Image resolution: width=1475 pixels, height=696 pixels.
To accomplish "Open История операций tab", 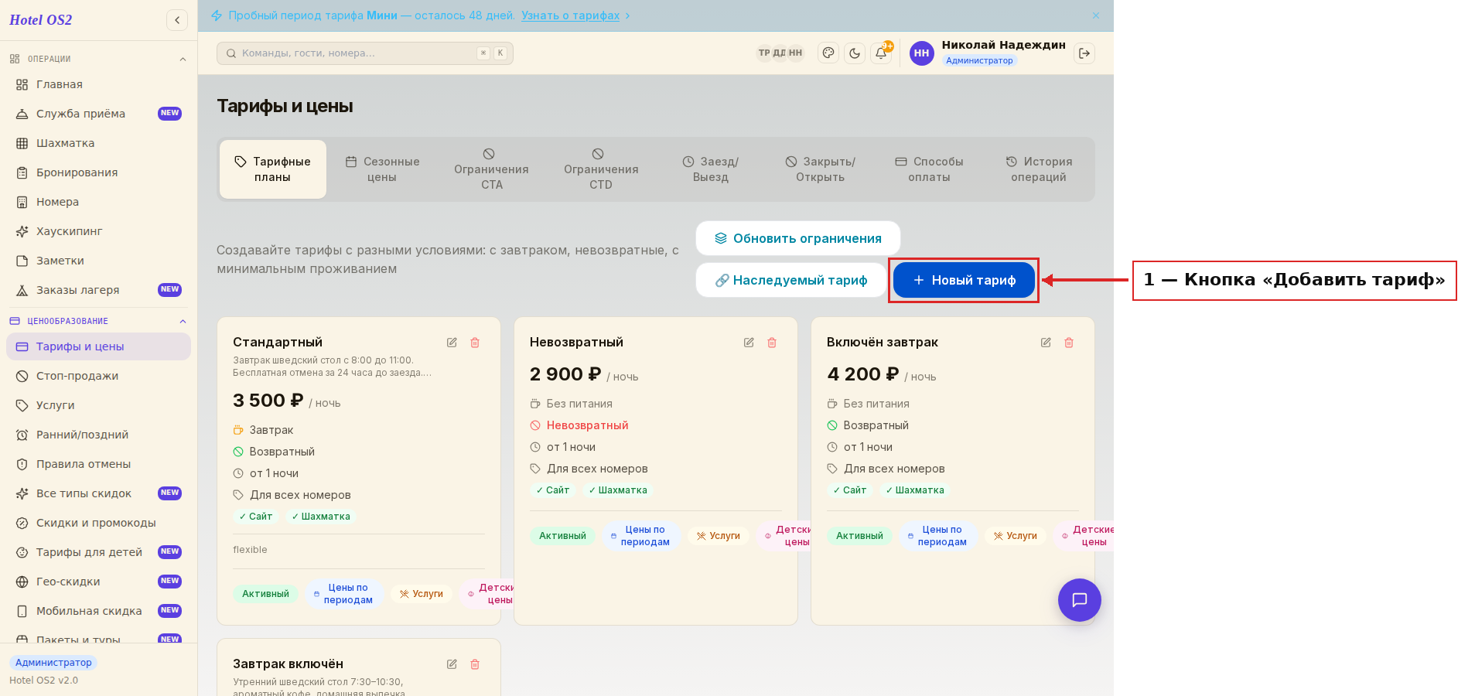I will (1039, 169).
